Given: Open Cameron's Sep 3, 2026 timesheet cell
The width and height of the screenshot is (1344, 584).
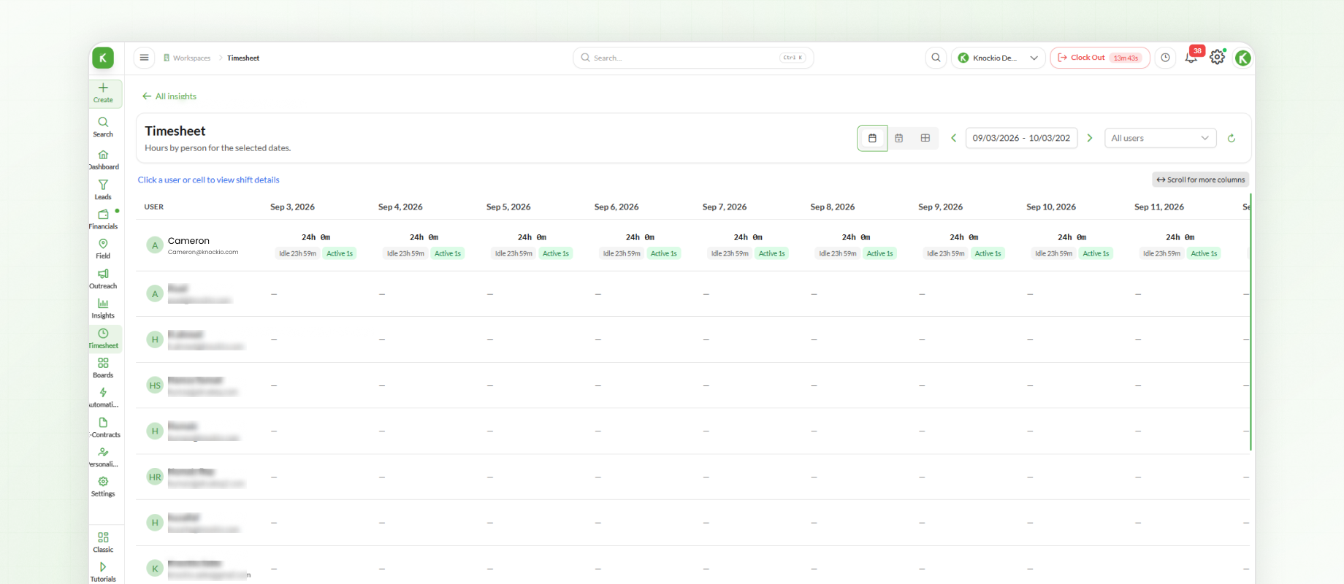Looking at the screenshot, I should (316, 245).
